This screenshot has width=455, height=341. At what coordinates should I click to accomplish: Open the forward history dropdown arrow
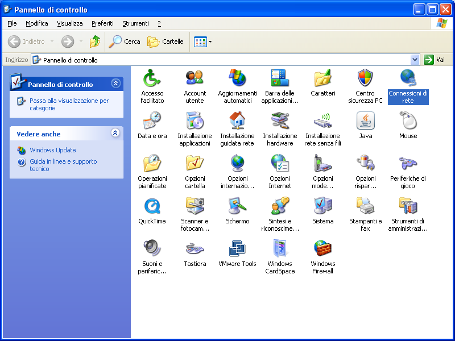tap(81, 41)
